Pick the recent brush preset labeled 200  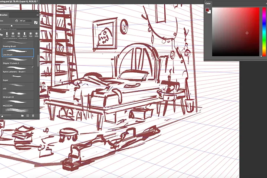36,34
